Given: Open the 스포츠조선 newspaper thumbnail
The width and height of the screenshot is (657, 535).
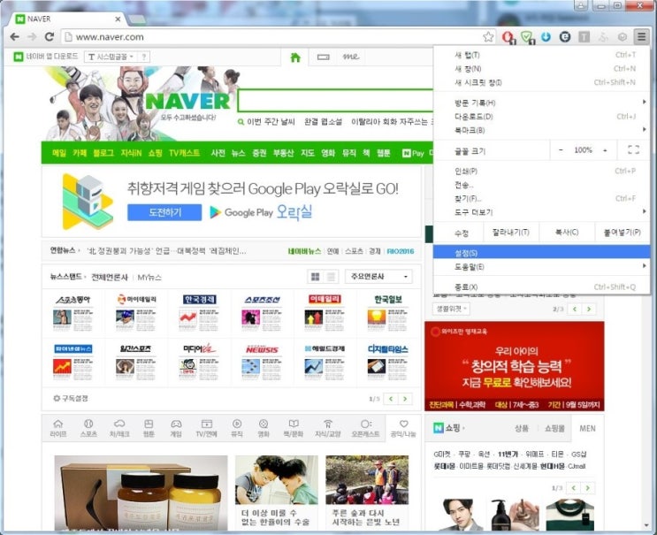Looking at the screenshot, I should (263, 313).
